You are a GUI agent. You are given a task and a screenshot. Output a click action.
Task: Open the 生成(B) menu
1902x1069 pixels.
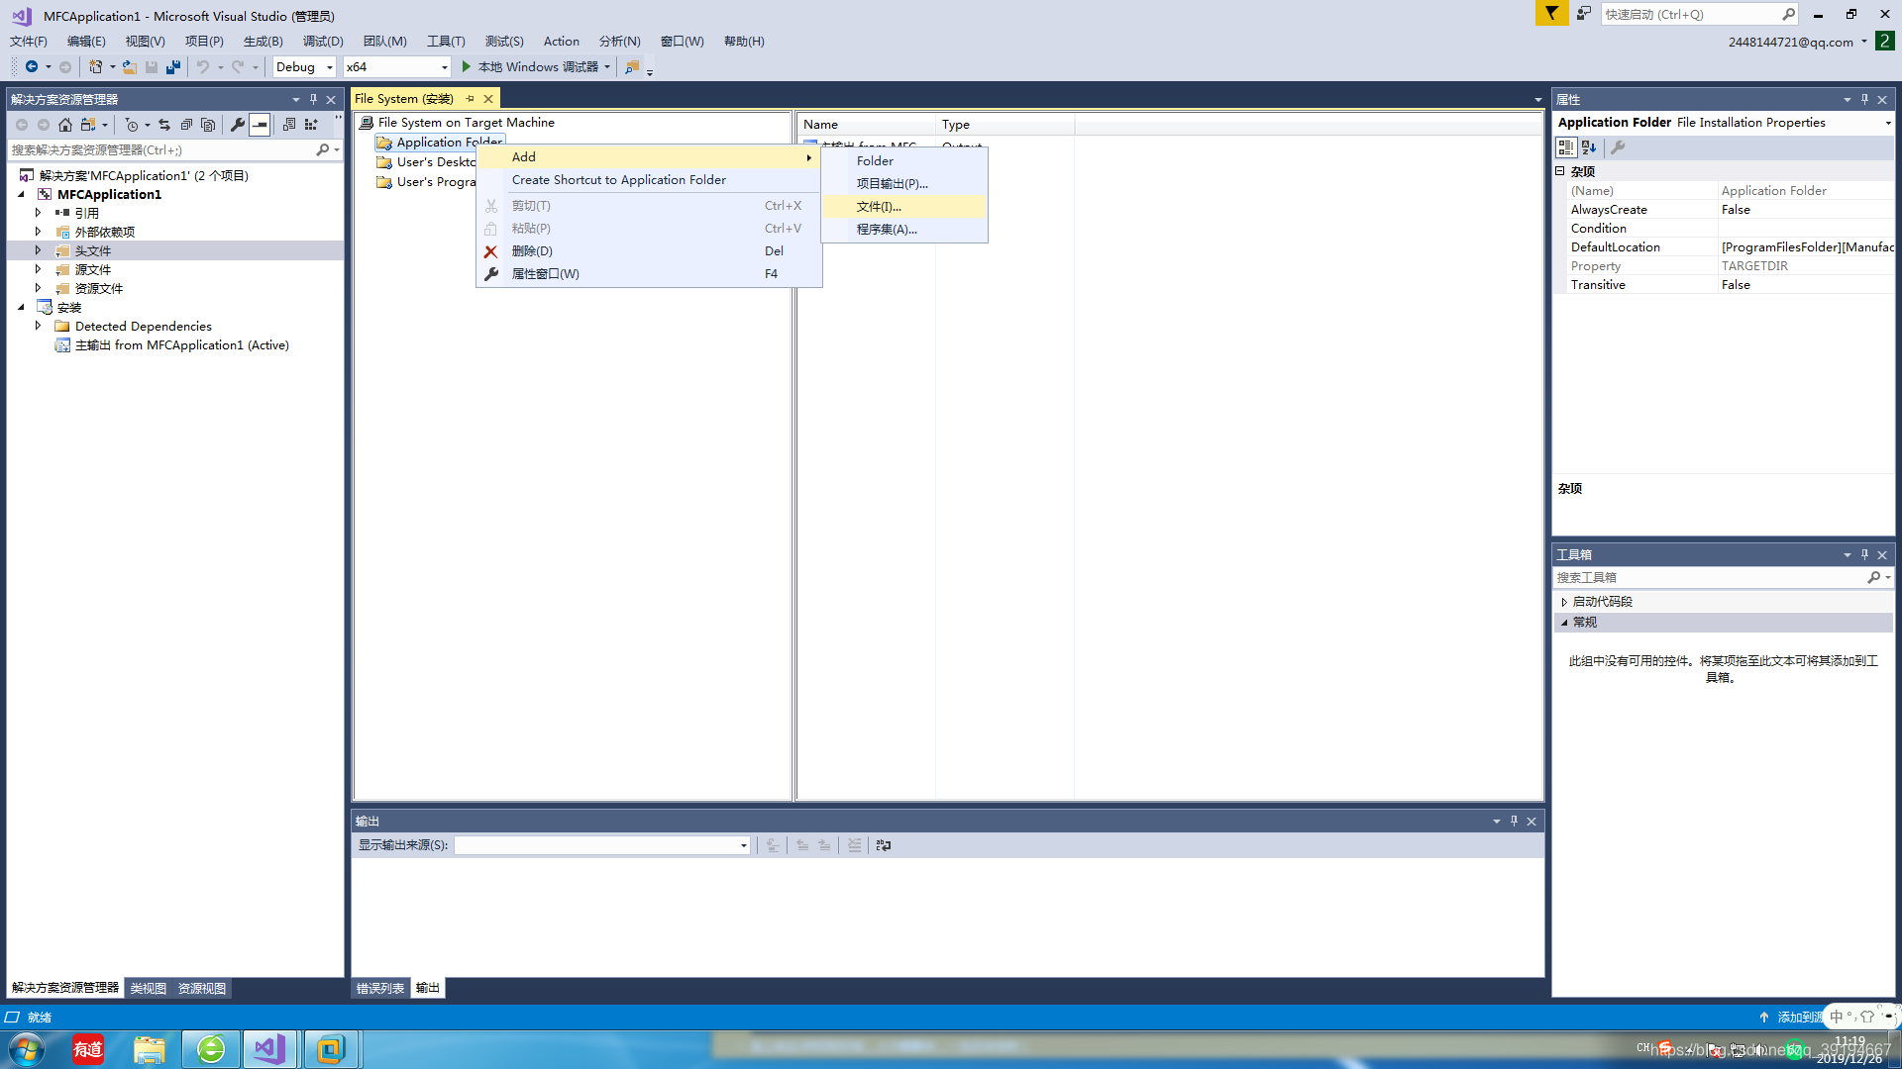pos(264,42)
